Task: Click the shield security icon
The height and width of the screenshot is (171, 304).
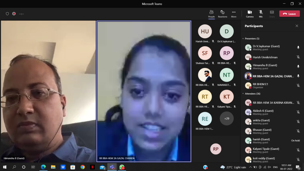Action: 7,14
